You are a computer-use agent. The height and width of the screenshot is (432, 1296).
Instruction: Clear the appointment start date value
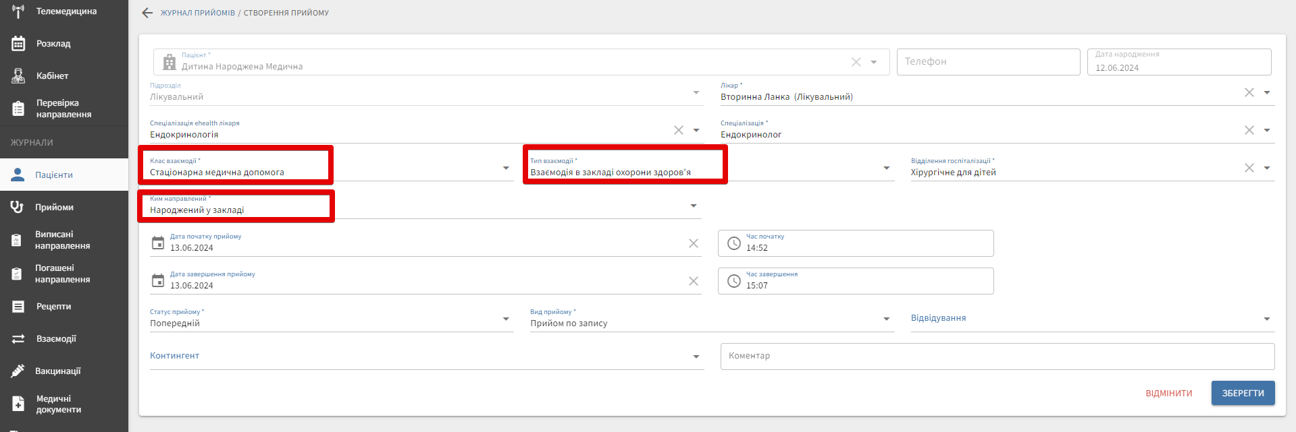tap(693, 243)
